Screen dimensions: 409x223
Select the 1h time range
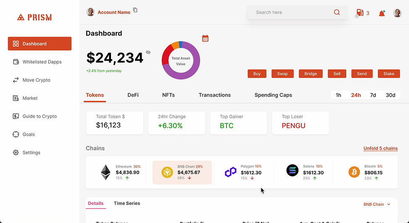click(338, 95)
